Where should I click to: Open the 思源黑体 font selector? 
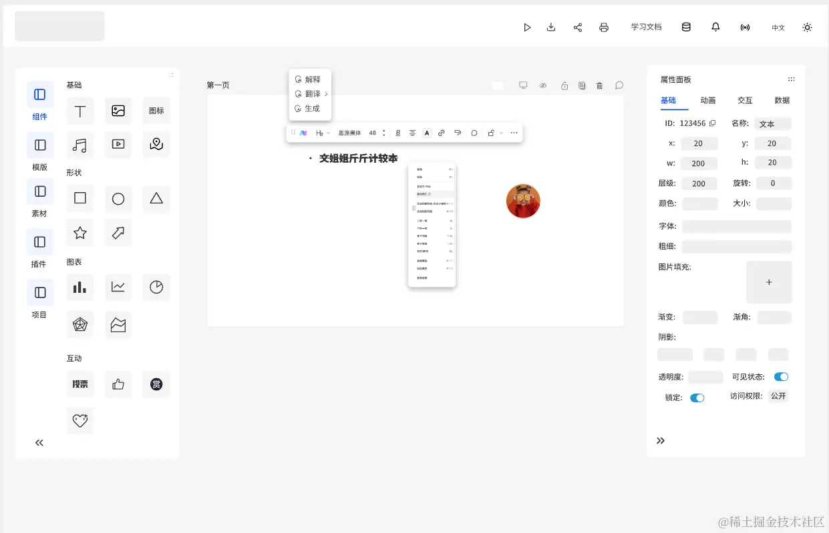pyautogui.click(x=349, y=133)
